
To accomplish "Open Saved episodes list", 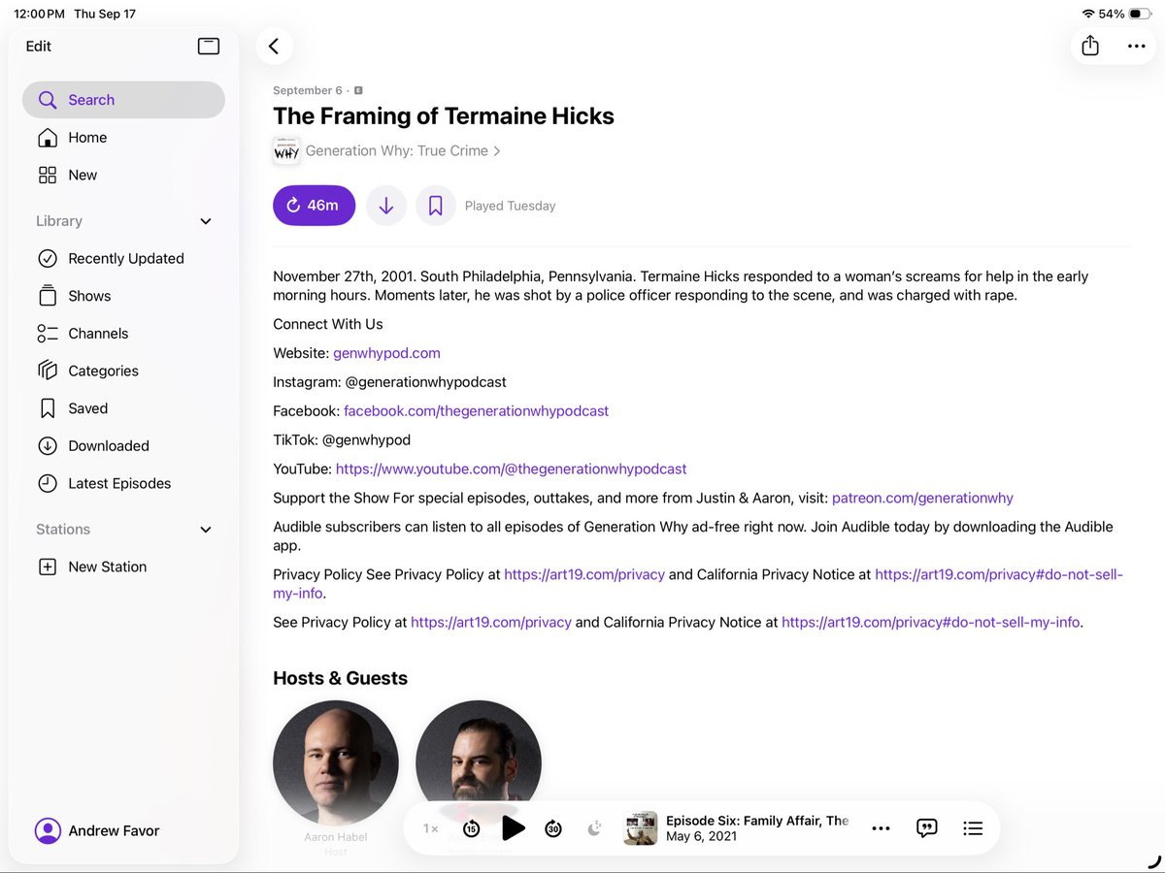I will [x=123, y=408].
